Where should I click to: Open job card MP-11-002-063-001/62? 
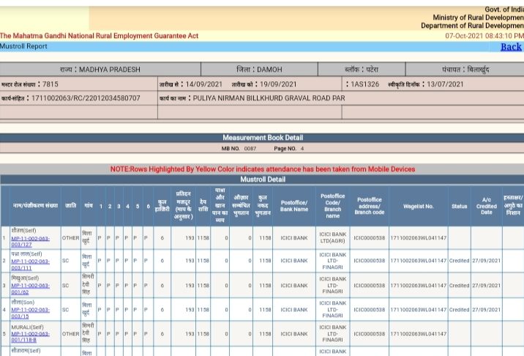click(x=30, y=289)
